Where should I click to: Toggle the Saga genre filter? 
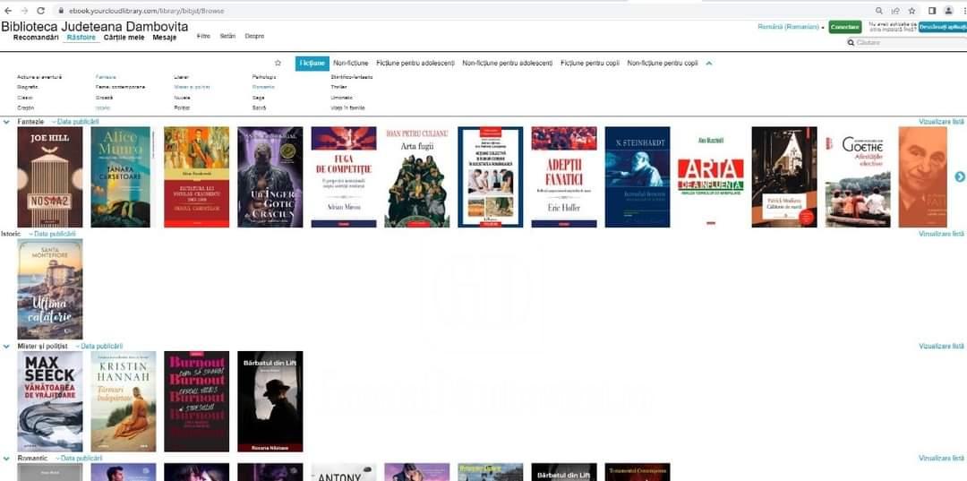pos(259,98)
